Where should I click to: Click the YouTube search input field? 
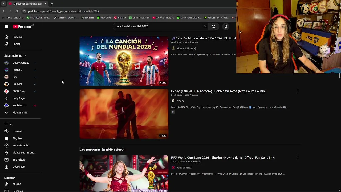coord(159,26)
